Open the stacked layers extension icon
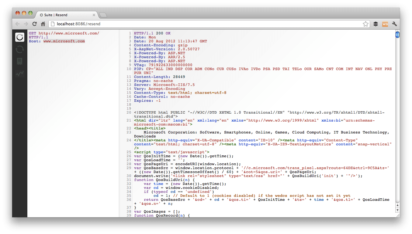Screen dimensions: 412x234 [x=376, y=24]
